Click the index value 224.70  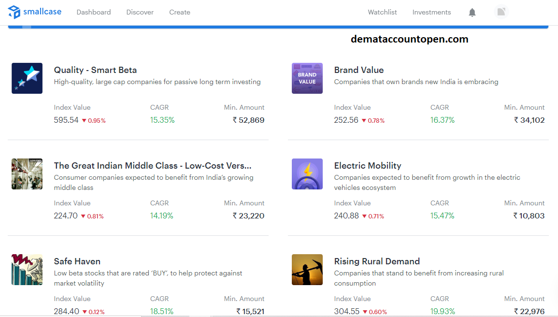coord(66,216)
